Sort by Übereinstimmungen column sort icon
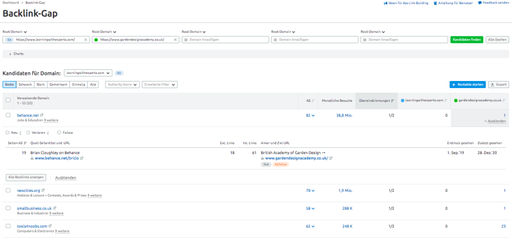The width and height of the screenshot is (512, 238). (x=393, y=101)
